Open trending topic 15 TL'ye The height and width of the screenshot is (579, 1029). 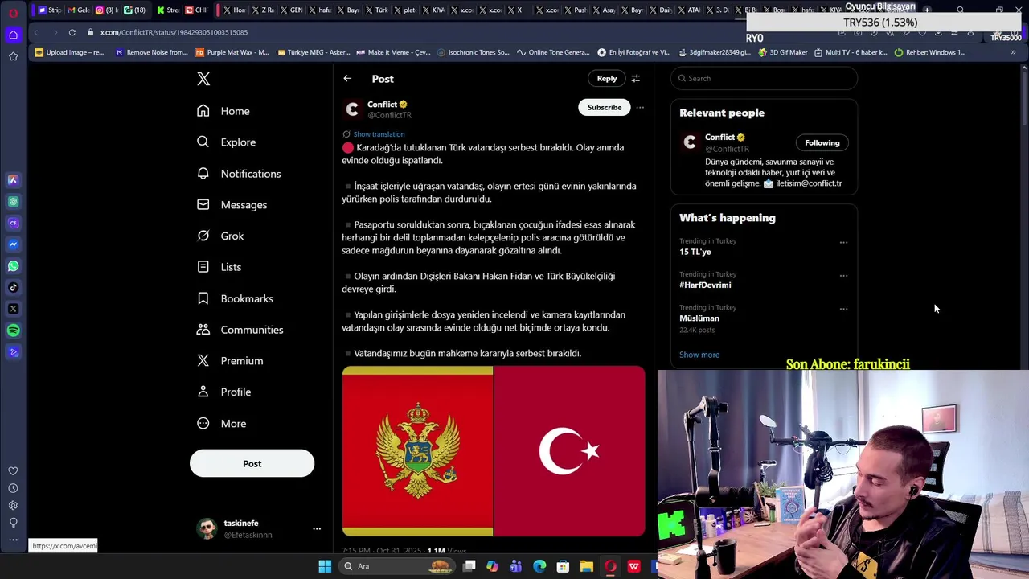[695, 252]
